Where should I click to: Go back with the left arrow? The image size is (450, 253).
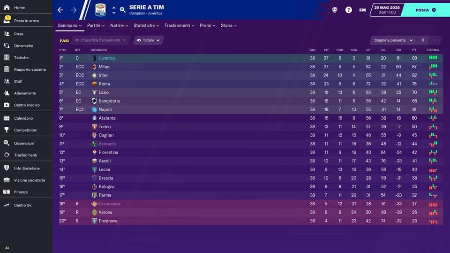60,10
